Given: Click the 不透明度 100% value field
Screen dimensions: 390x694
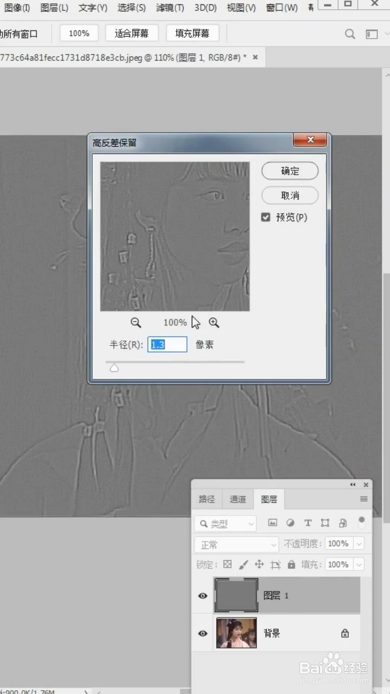Looking at the screenshot, I should pyautogui.click(x=339, y=543).
